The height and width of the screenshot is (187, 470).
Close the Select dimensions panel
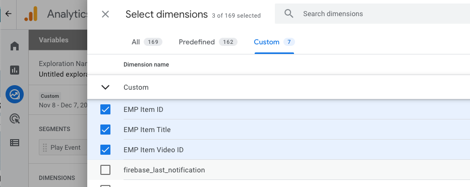pos(105,14)
